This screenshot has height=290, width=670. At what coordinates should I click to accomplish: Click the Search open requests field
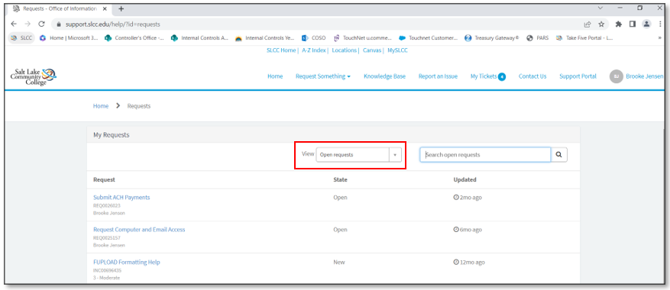point(485,155)
